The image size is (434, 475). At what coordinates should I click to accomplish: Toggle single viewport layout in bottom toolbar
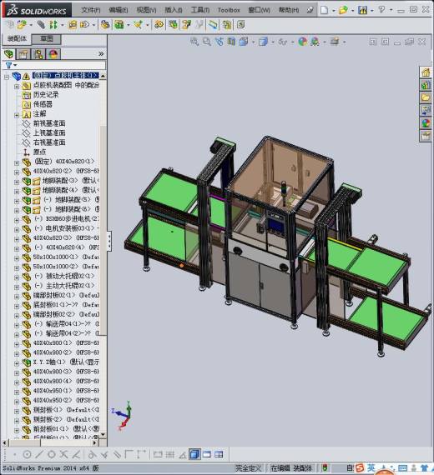coord(194,454)
